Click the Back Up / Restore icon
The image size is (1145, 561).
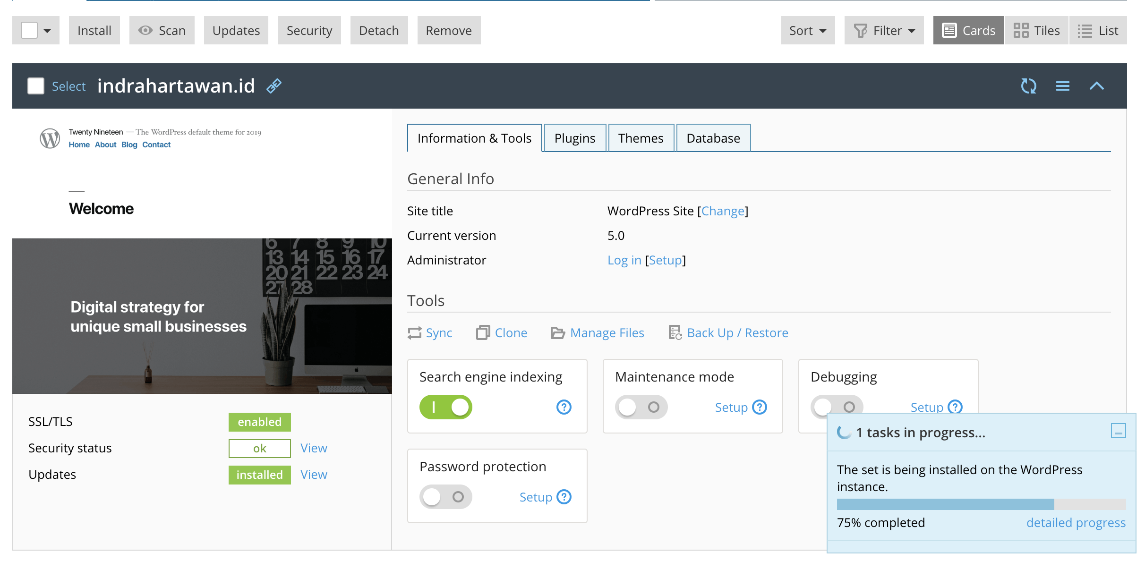coord(675,333)
